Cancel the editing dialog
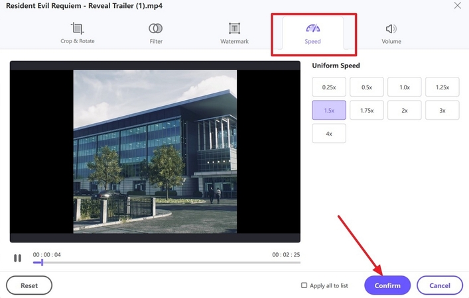This screenshot has width=469, height=298. (x=440, y=285)
